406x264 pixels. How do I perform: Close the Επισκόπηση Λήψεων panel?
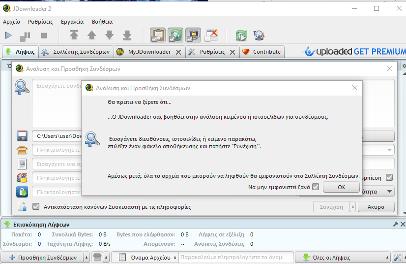(x=403, y=224)
